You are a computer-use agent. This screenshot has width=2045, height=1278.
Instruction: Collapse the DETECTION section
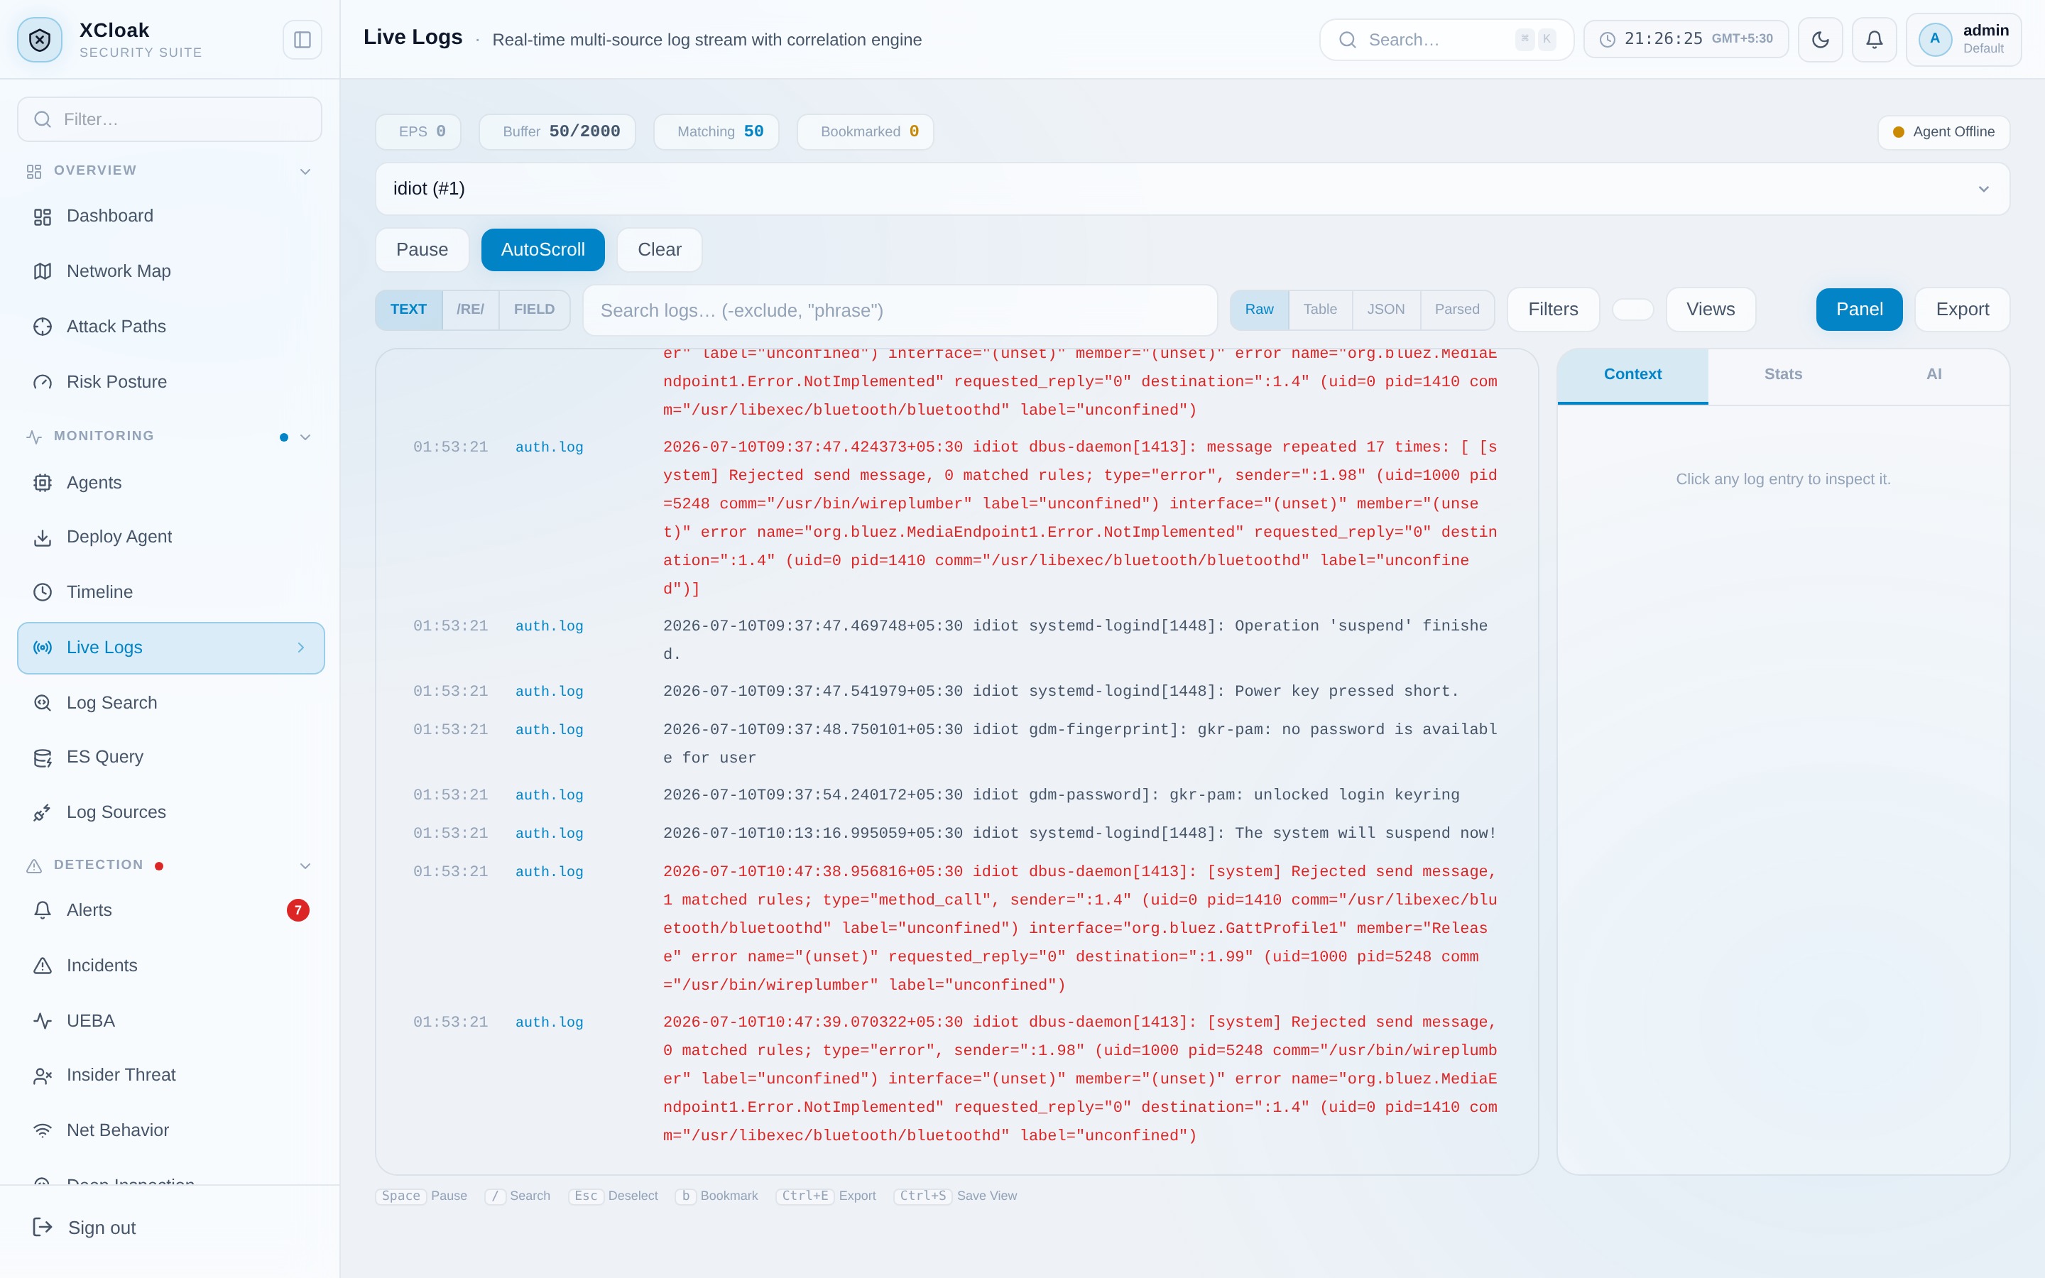(x=305, y=865)
